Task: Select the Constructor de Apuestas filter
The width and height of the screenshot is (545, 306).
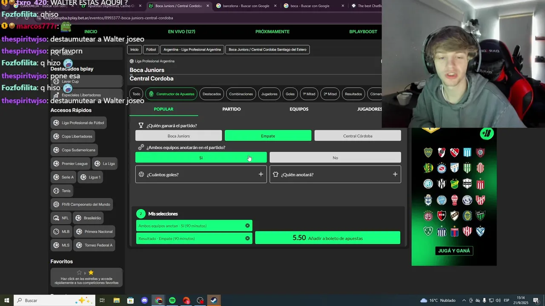Action: tap(171, 94)
